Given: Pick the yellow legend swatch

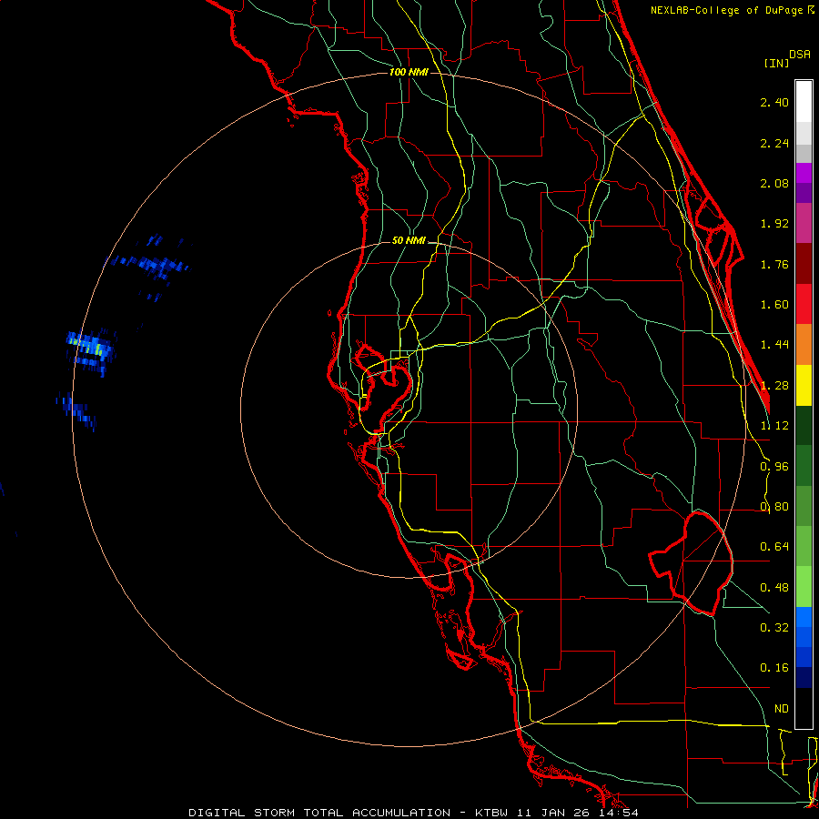Looking at the screenshot, I should click(804, 385).
